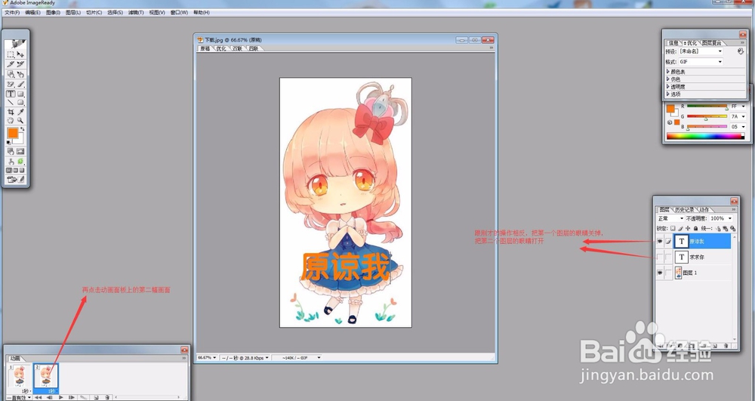This screenshot has height=401, width=755.
Task: Switch to the 动作 tab
Action: pyautogui.click(x=704, y=209)
